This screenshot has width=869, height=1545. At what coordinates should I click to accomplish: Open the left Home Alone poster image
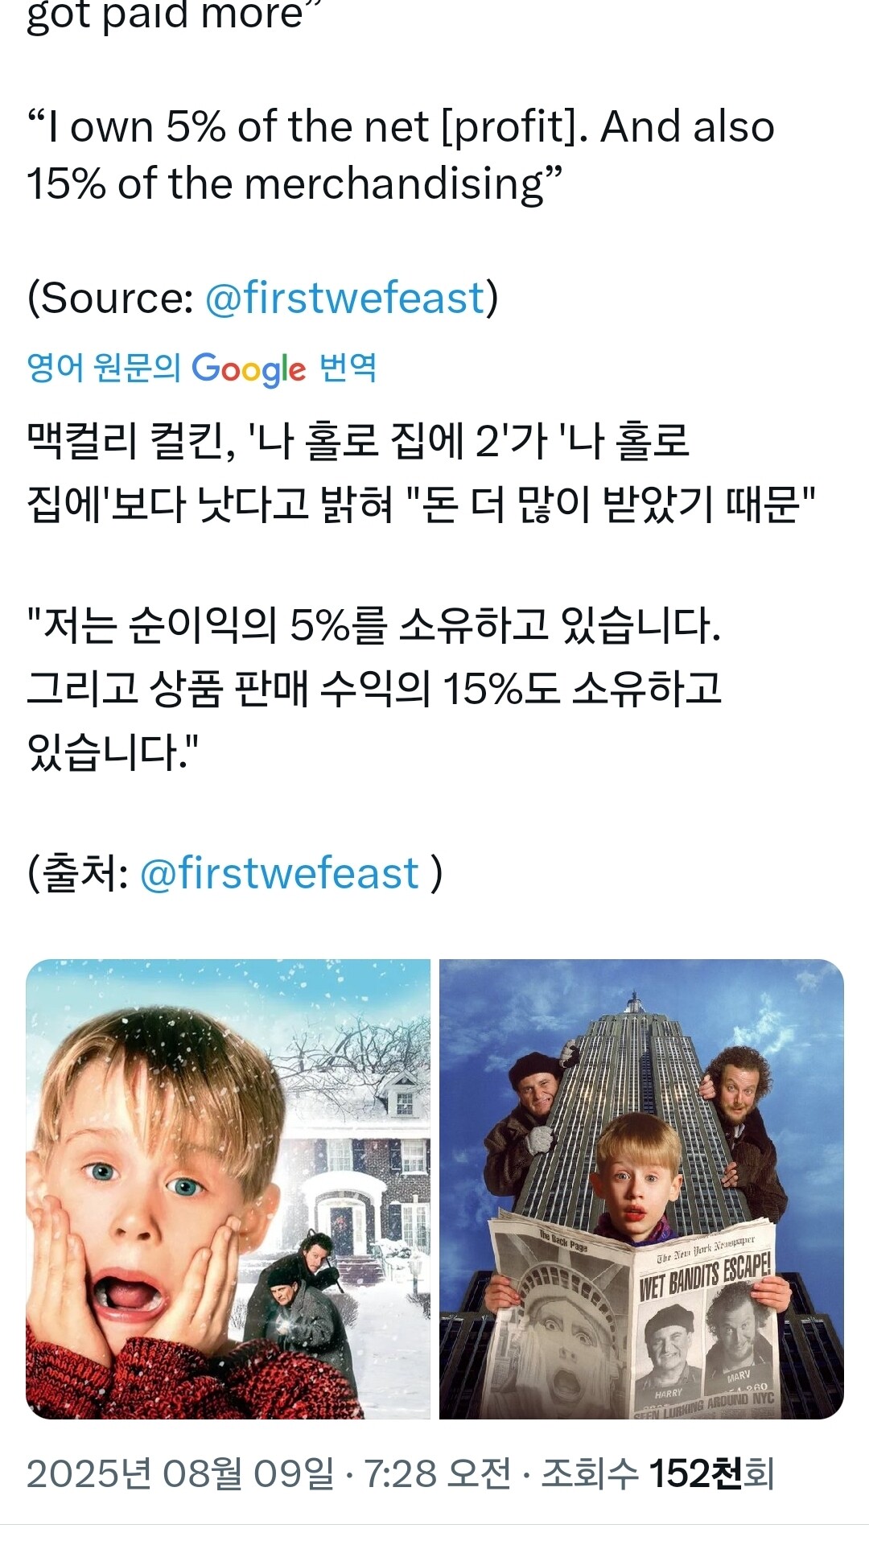click(229, 1189)
